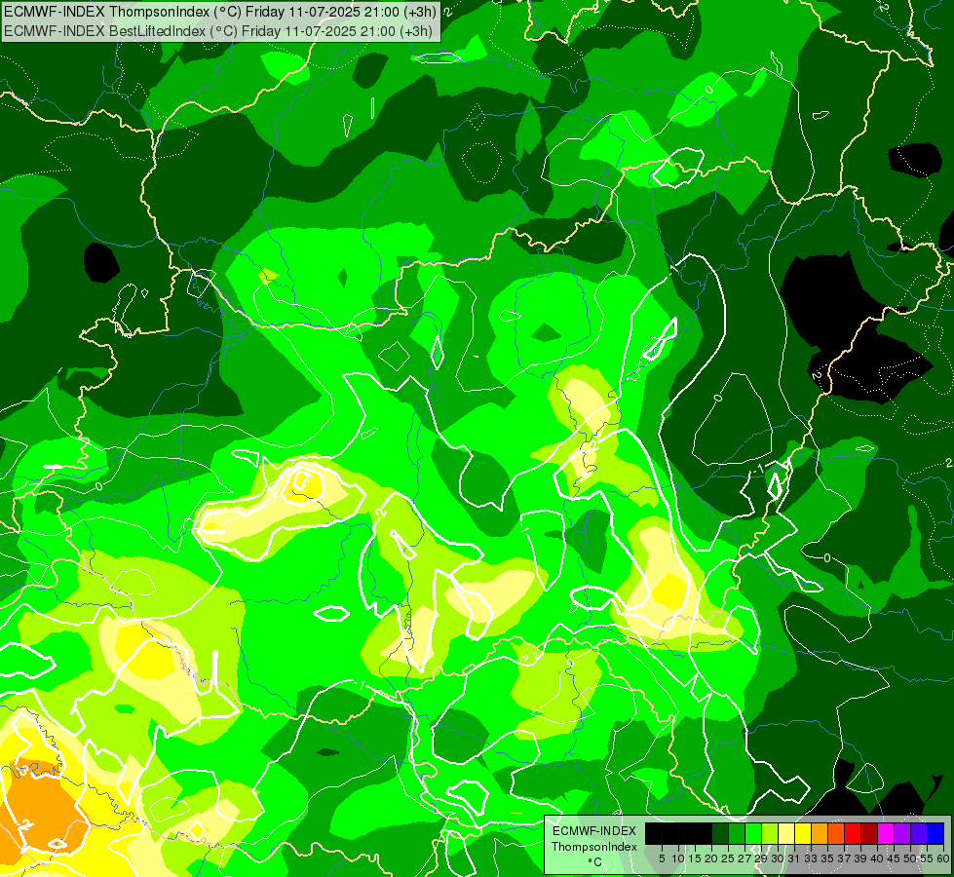Click the dark green legend swatch between 20 and 25

pos(720,833)
